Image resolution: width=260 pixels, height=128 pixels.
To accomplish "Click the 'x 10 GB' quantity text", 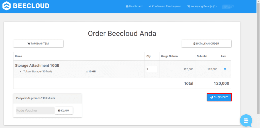I will 91,72.
